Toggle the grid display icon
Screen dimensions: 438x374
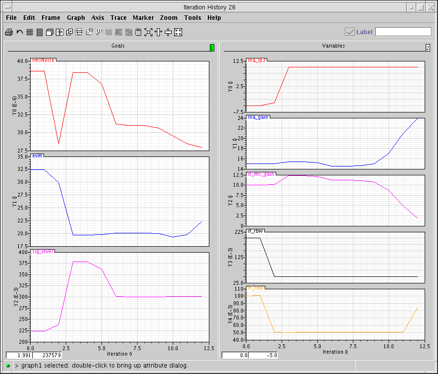tap(30, 32)
